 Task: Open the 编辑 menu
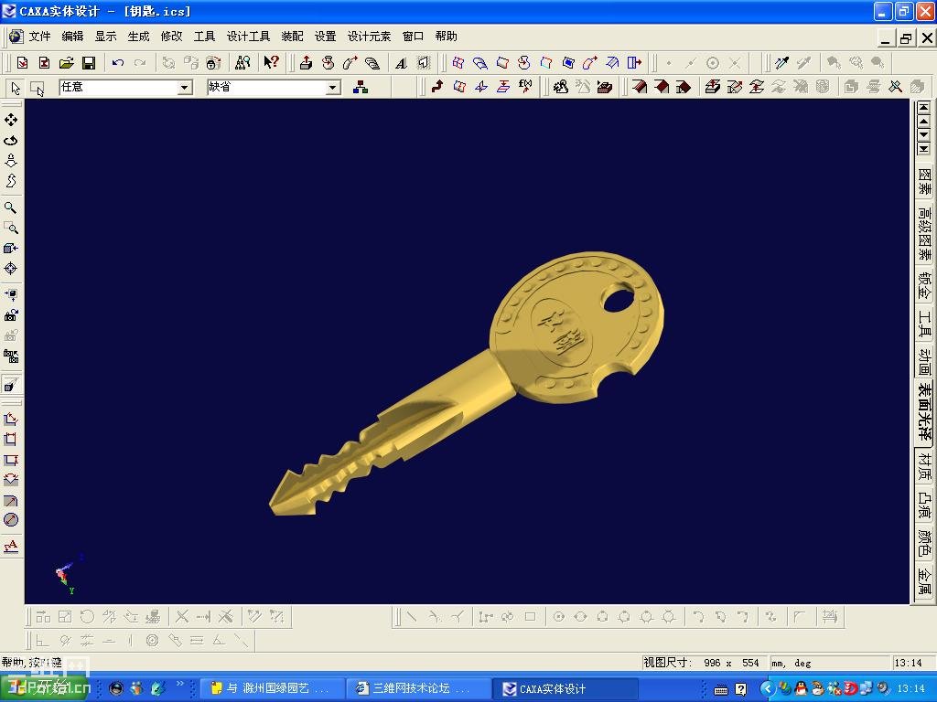click(73, 37)
